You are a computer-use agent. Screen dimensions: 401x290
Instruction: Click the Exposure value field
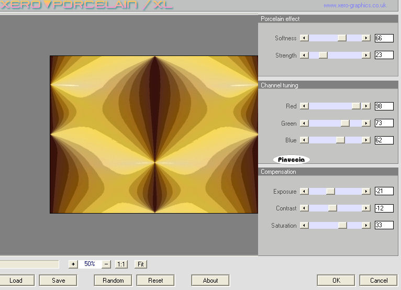[384, 192]
